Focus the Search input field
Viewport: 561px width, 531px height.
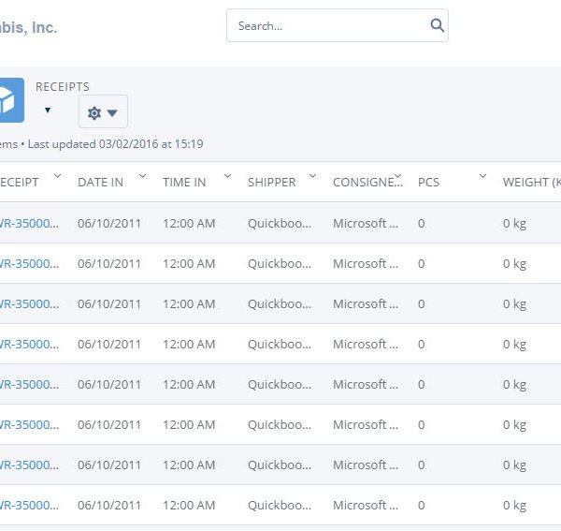tap(337, 25)
